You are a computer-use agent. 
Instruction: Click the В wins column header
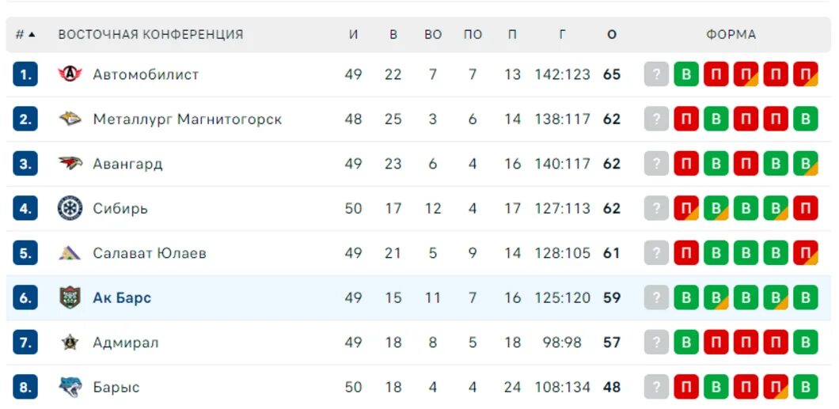(393, 35)
